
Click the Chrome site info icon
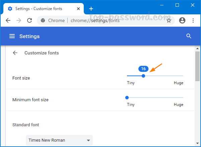(x=43, y=20)
